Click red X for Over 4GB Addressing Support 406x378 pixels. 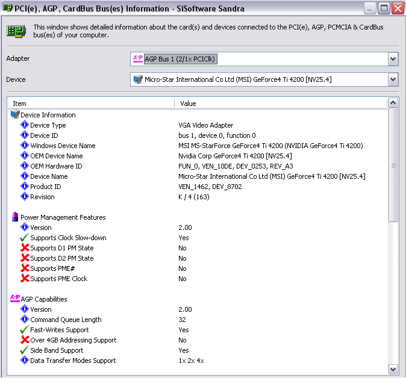(25, 339)
